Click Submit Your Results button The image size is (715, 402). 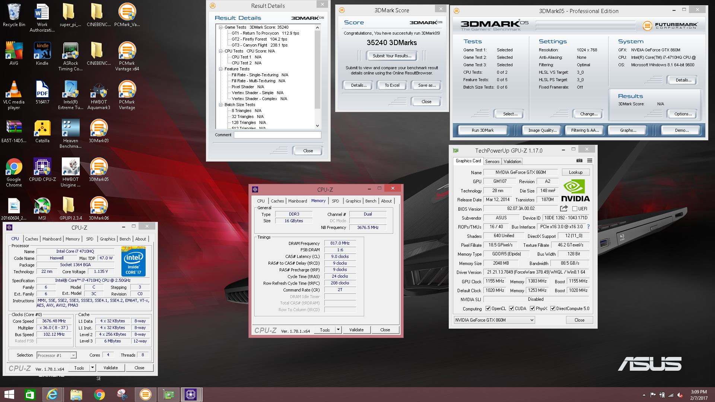(x=392, y=56)
